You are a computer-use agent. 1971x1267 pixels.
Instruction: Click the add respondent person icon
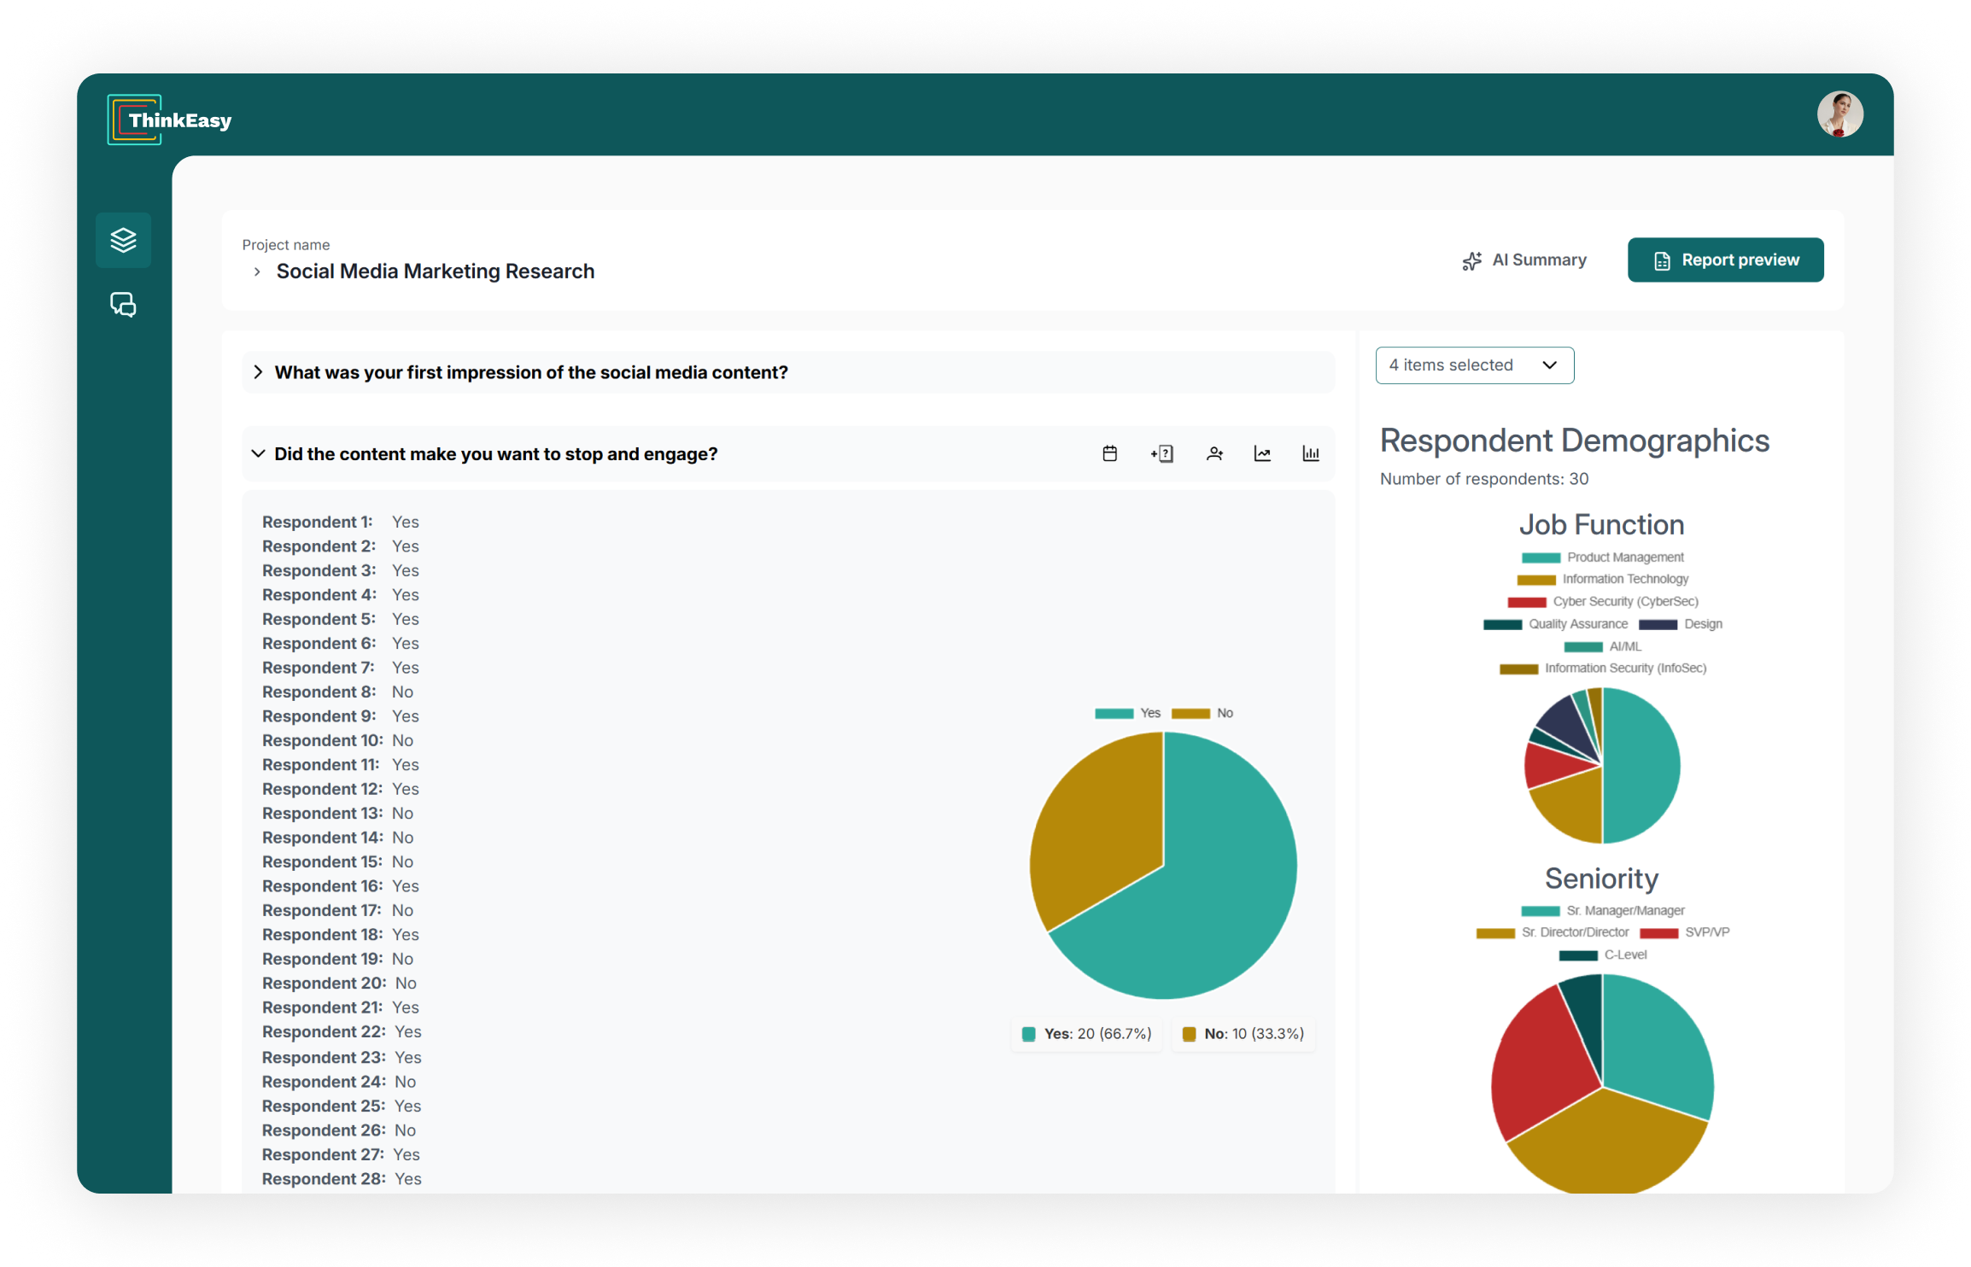(x=1214, y=453)
